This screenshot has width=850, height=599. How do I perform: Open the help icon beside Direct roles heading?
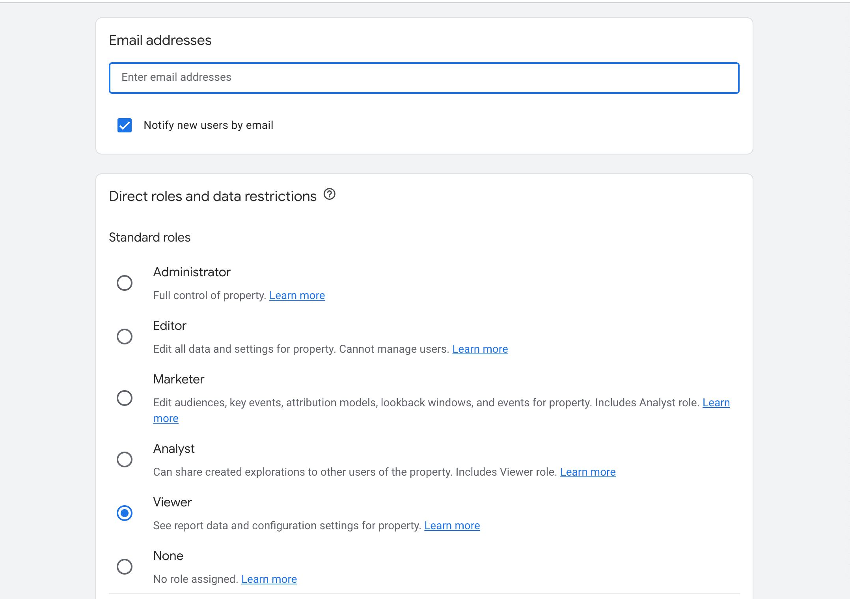click(x=330, y=194)
